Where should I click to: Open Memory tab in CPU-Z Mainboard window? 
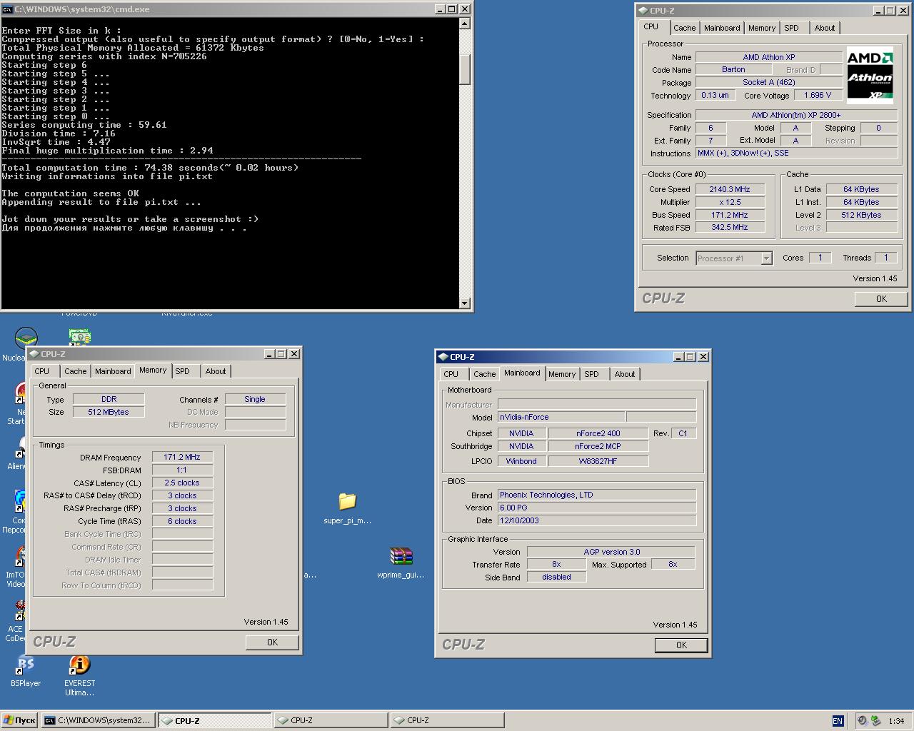click(562, 374)
